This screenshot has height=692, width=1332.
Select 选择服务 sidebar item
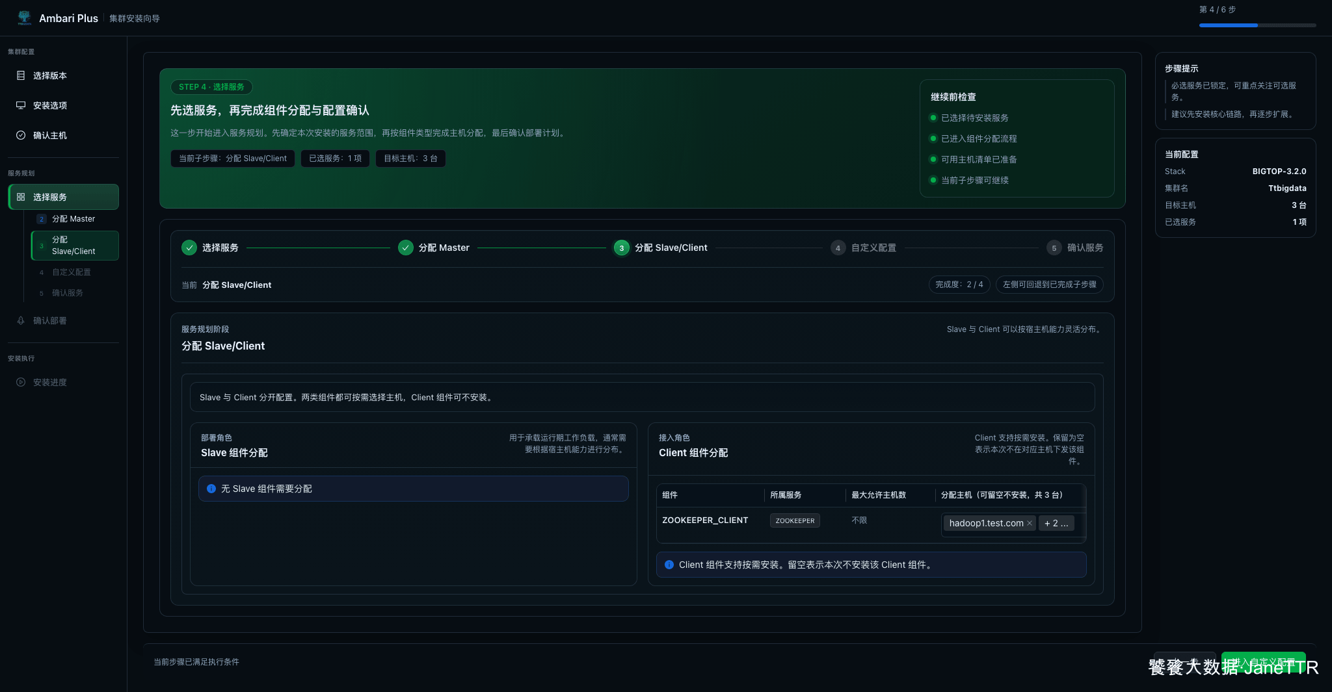click(63, 197)
